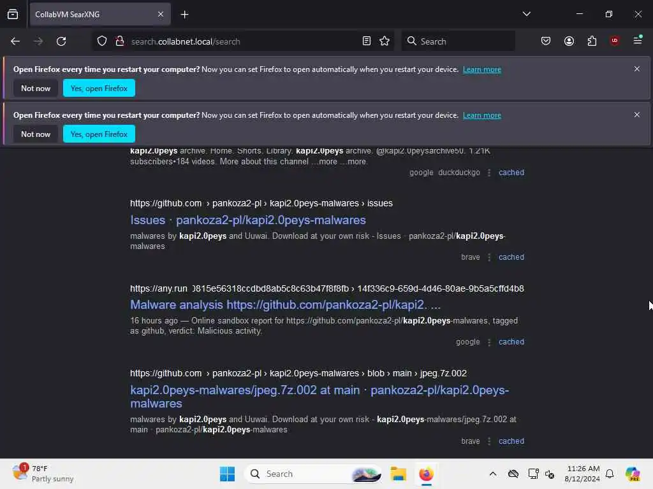This screenshot has height=489, width=653.
Task: Open File Explorer from the taskbar
Action: click(x=398, y=474)
